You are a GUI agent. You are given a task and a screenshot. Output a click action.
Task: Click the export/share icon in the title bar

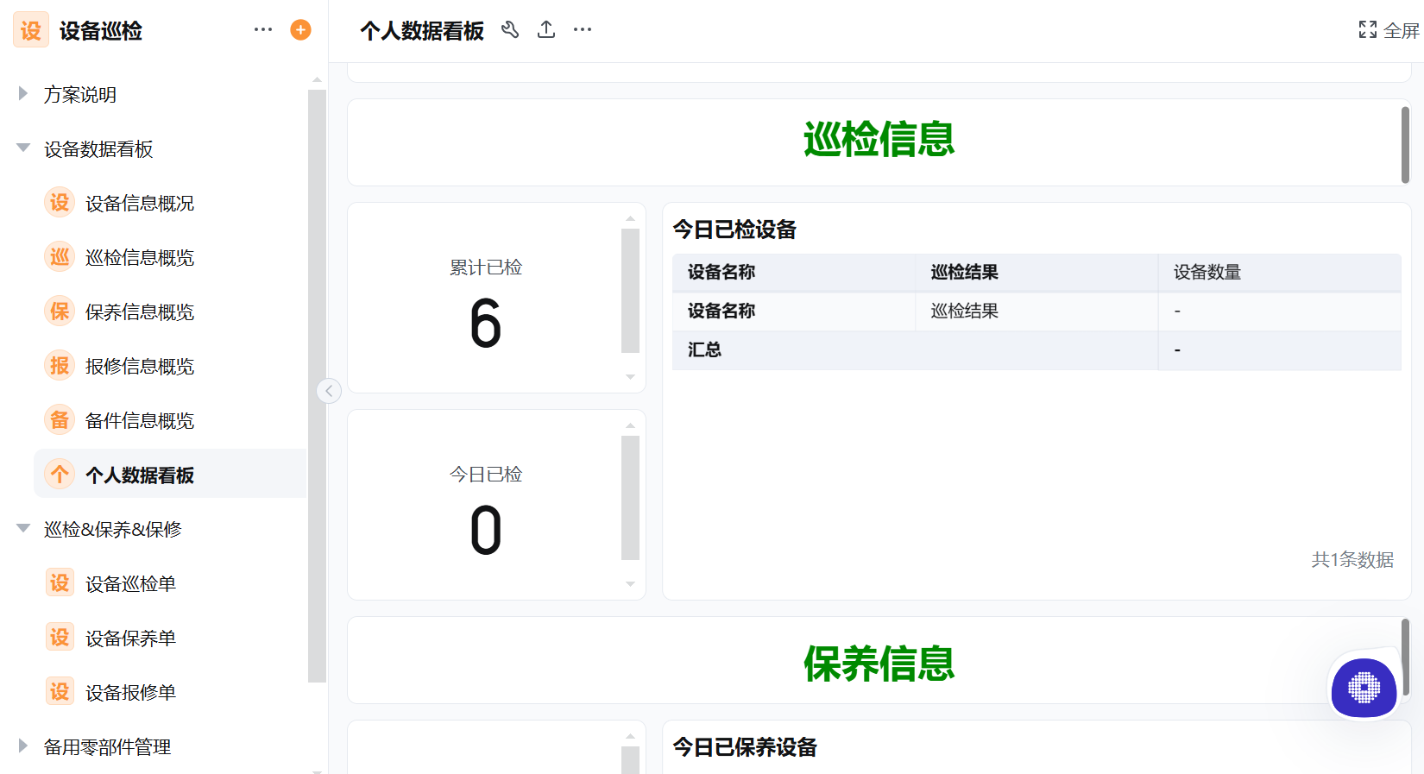(546, 29)
